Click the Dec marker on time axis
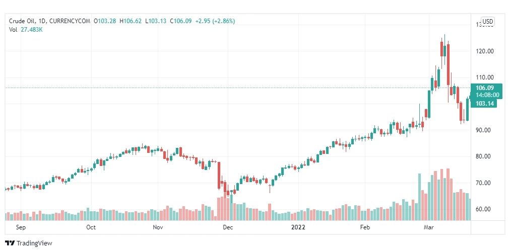Image resolution: width=510 pixels, height=252 pixels. tap(228, 227)
